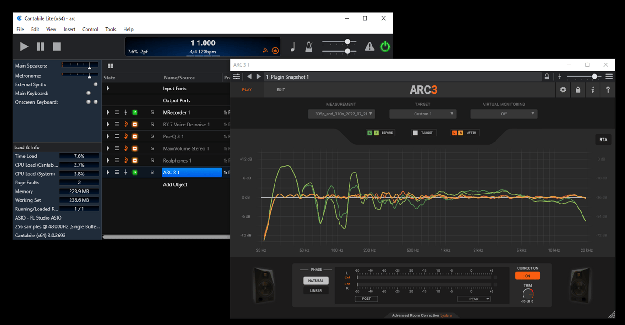Expand the RX 7 Voice De-noise 1 row
Viewport: 625px width, 325px height.
coord(108,124)
